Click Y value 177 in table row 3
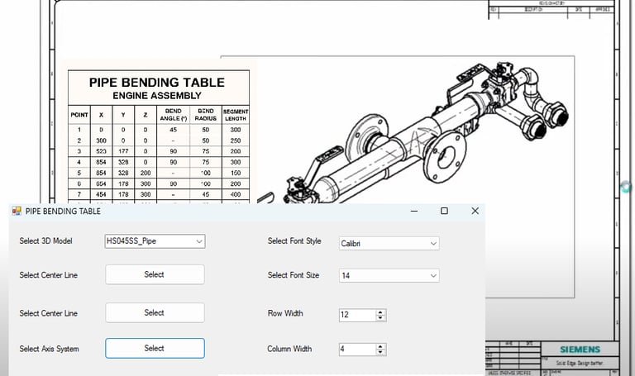 [x=123, y=151]
